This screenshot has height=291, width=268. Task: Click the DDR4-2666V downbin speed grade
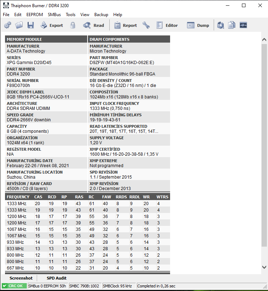tap(29, 120)
